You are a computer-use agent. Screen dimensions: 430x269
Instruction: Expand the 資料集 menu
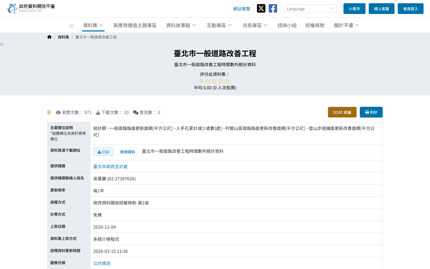(93, 25)
